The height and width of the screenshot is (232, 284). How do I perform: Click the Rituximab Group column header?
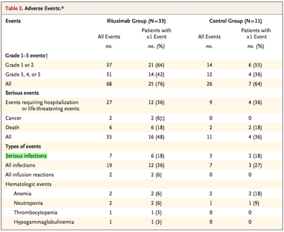136,21
